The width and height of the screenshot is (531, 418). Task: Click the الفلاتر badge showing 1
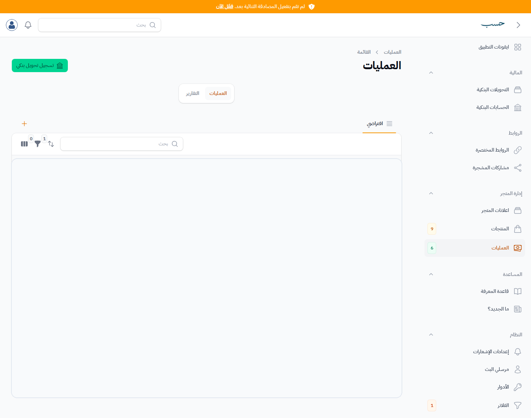(x=432, y=405)
